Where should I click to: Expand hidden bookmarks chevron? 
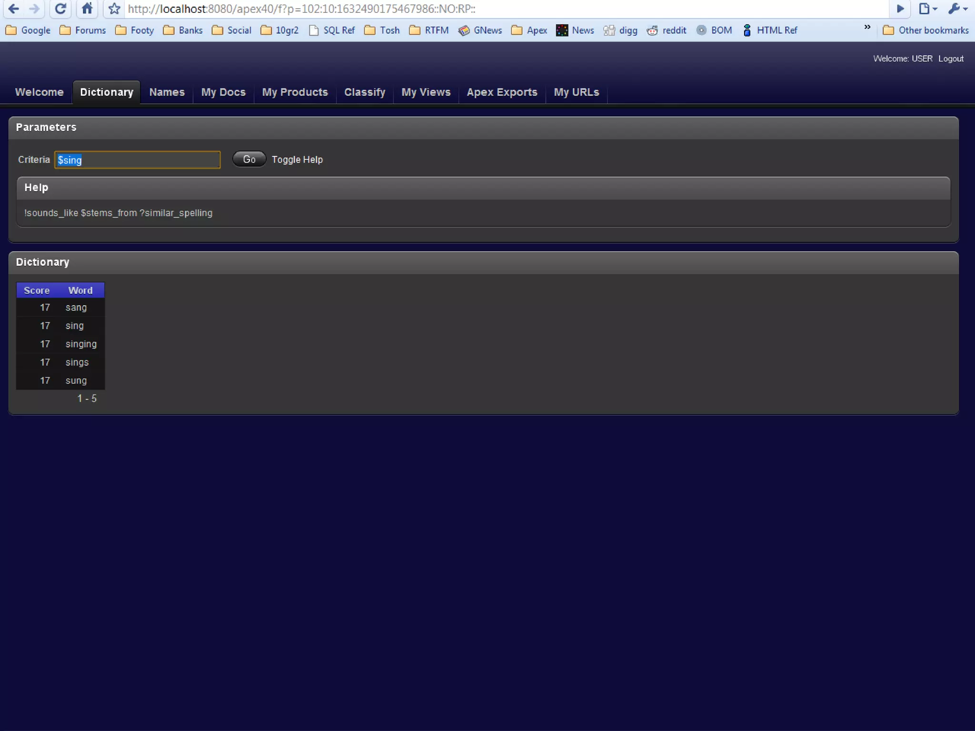click(867, 28)
